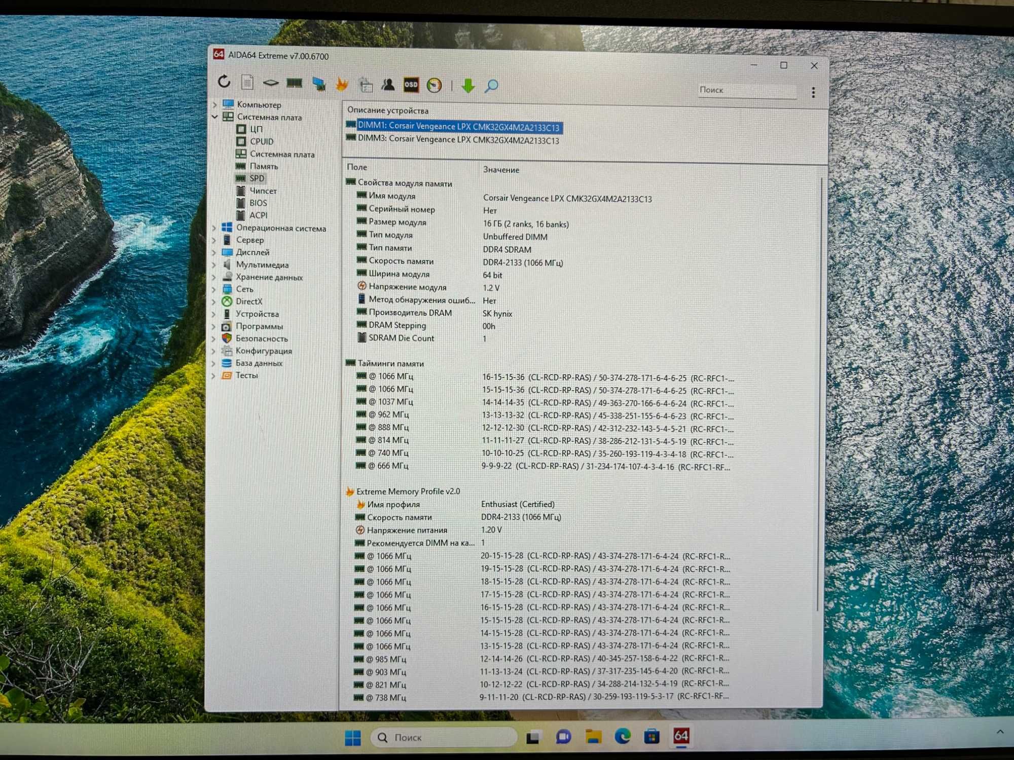Expand the Сеть tree node

coord(214,289)
